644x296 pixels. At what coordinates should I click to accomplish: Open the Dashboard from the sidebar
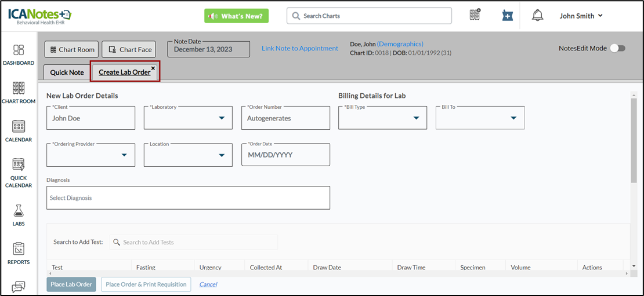point(19,54)
